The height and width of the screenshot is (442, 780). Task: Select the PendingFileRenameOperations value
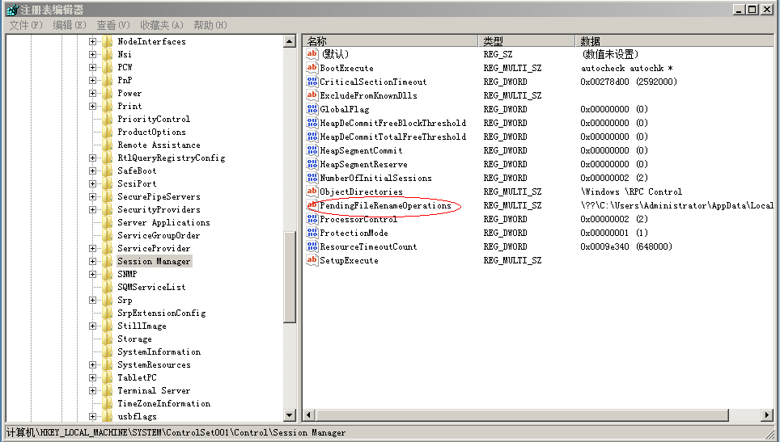tap(385, 205)
